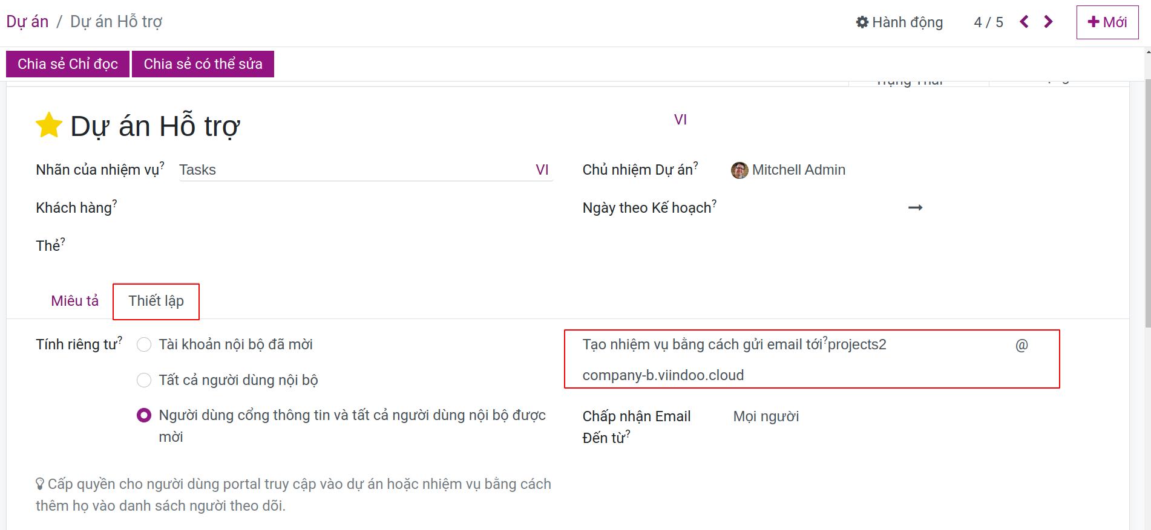The image size is (1151, 530).
Task: Click Chia sẻ Chỉ đọc button
Action: coord(68,64)
